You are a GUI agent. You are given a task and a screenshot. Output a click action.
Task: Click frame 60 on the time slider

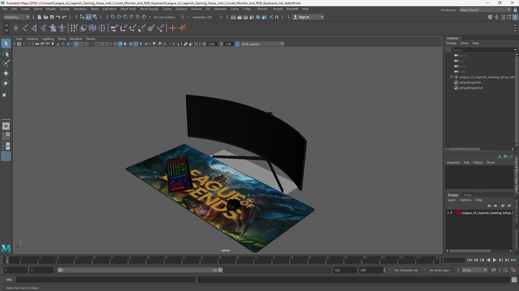pyautogui.click(x=220, y=260)
